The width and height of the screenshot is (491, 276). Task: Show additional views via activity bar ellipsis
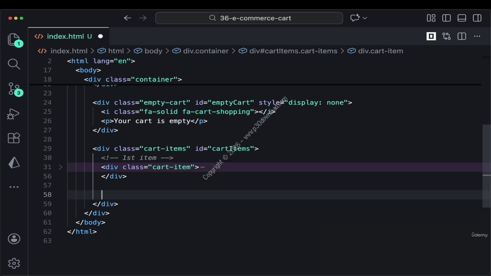click(x=14, y=187)
